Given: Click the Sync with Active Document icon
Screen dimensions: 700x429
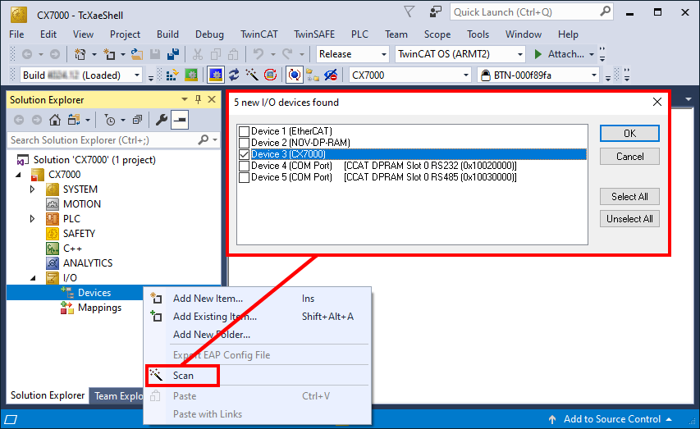Looking at the screenshot, I should 74,120.
